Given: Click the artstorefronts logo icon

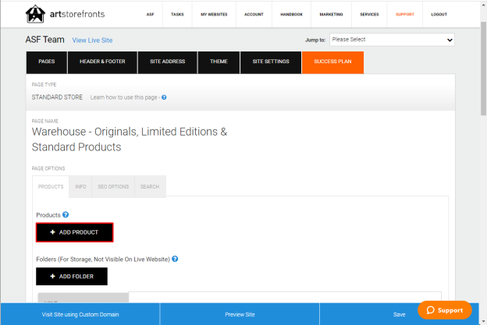Looking at the screenshot, I should click(35, 14).
